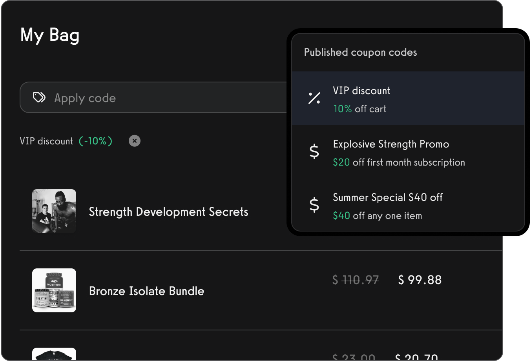Click the green -10% discount indicator
The image size is (531, 361).
coord(95,141)
